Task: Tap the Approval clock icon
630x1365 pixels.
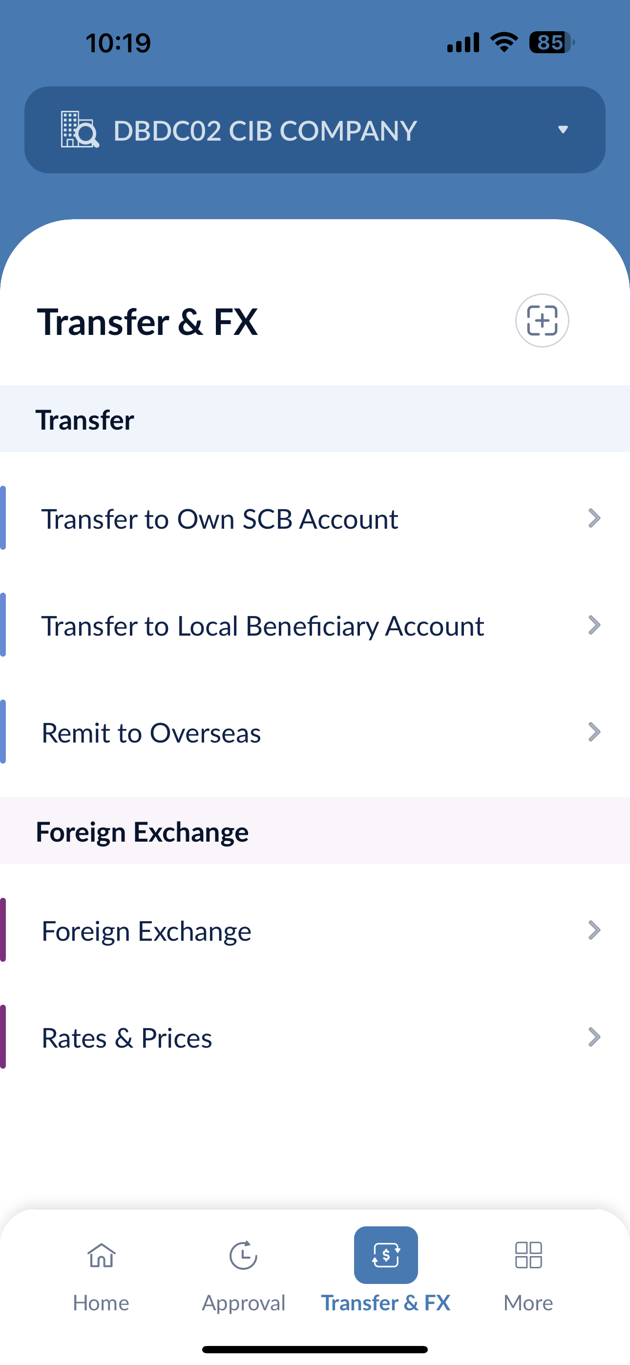Action: pos(243,1255)
